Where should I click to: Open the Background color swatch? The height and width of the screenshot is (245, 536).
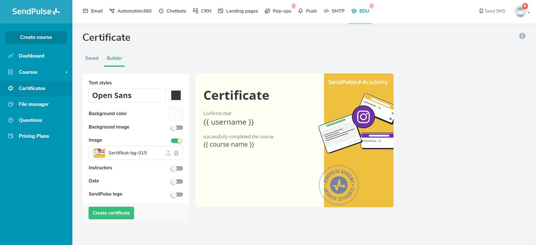(x=176, y=114)
